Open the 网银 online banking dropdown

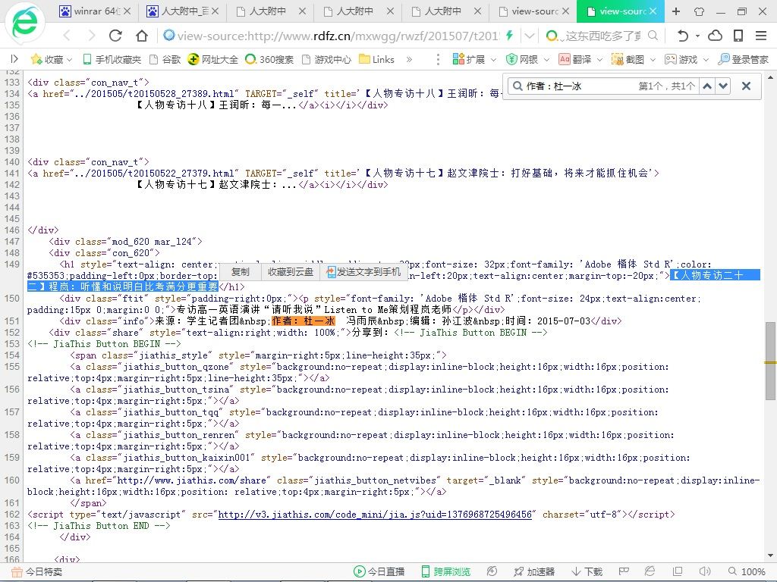coord(527,59)
